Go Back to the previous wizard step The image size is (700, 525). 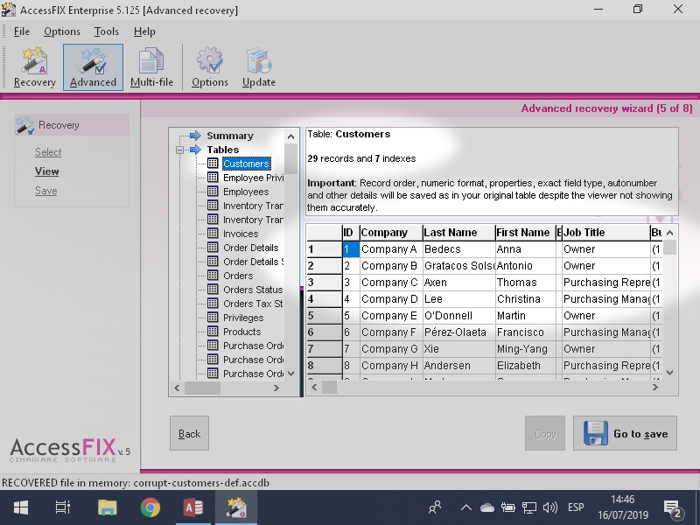pos(189,433)
